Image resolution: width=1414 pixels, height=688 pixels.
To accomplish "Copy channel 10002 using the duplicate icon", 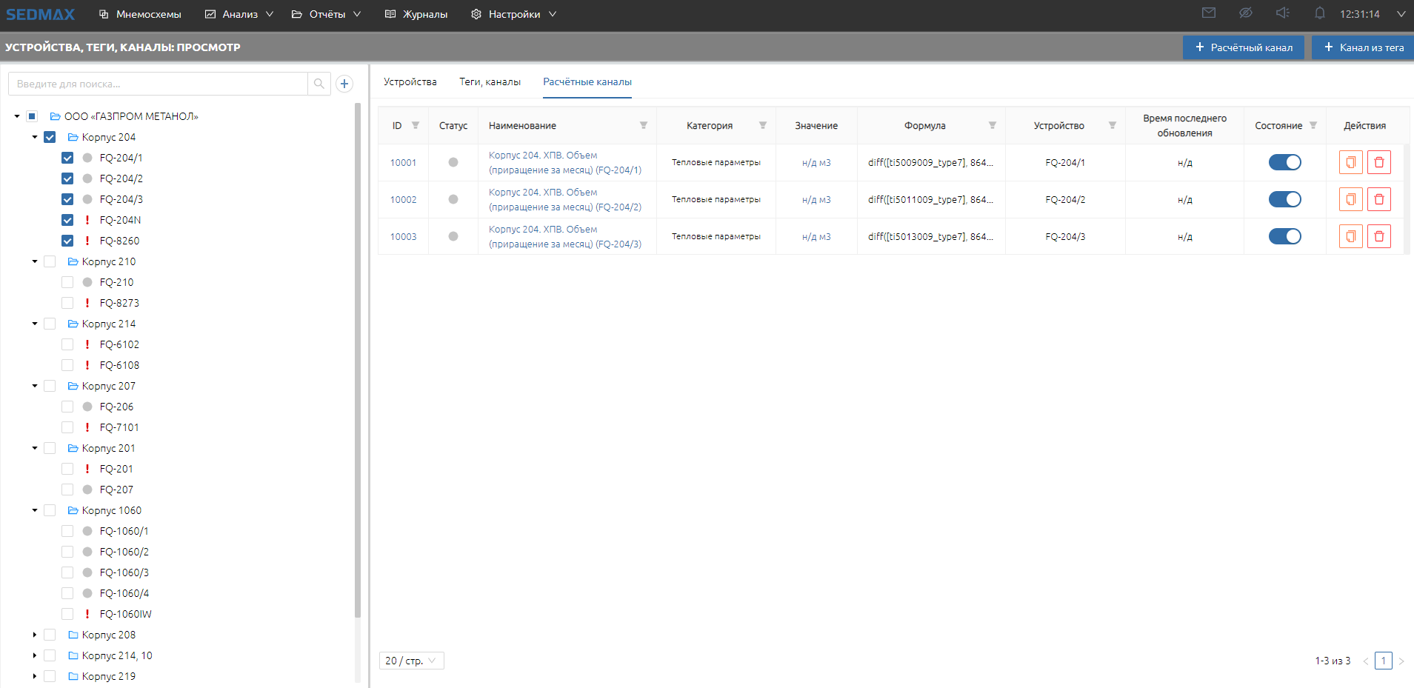I will [x=1351, y=199].
